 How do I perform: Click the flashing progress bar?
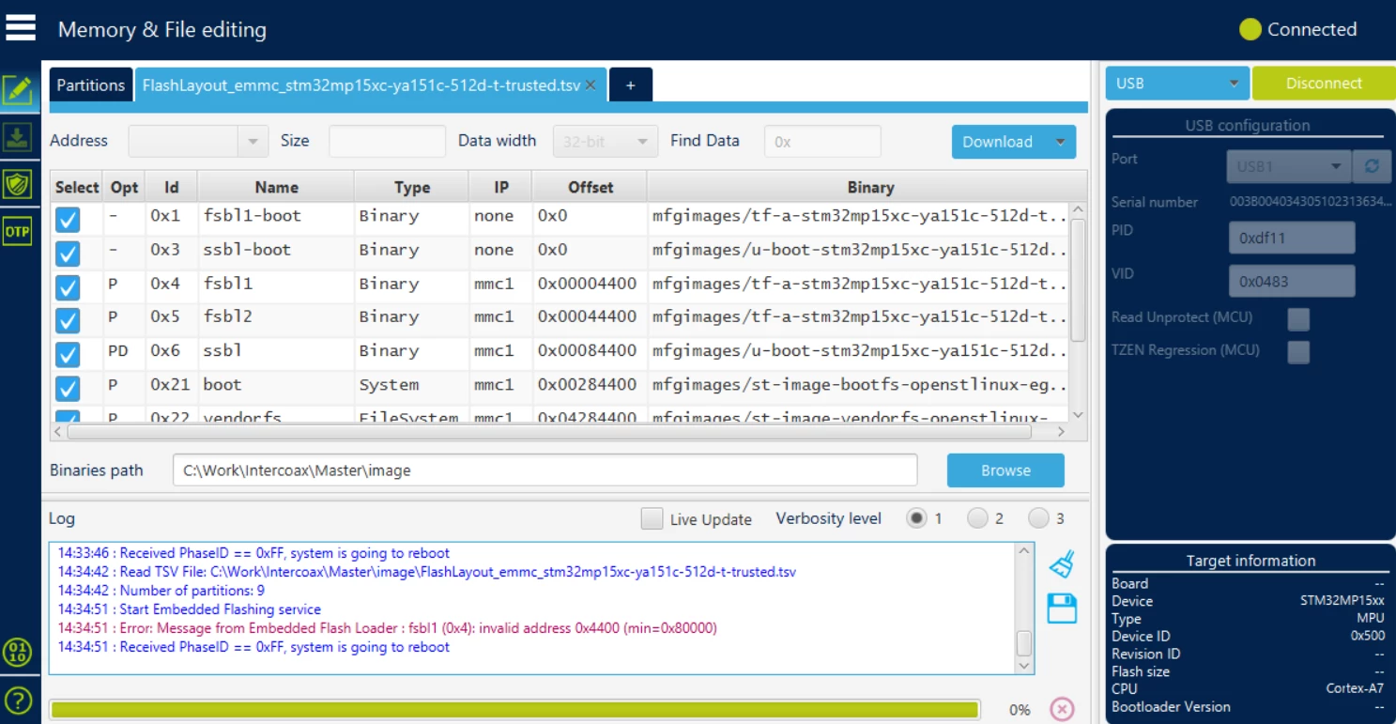tap(514, 709)
